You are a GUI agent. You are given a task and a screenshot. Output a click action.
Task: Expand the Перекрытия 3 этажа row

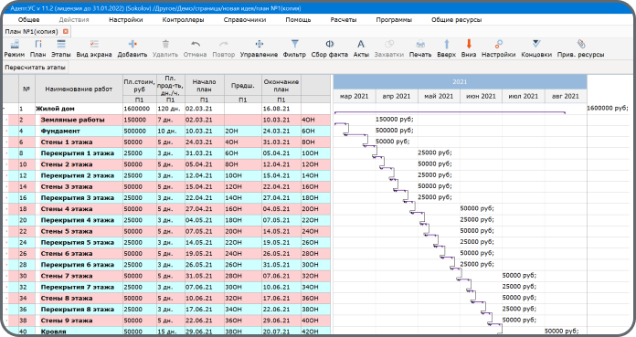tap(6, 198)
